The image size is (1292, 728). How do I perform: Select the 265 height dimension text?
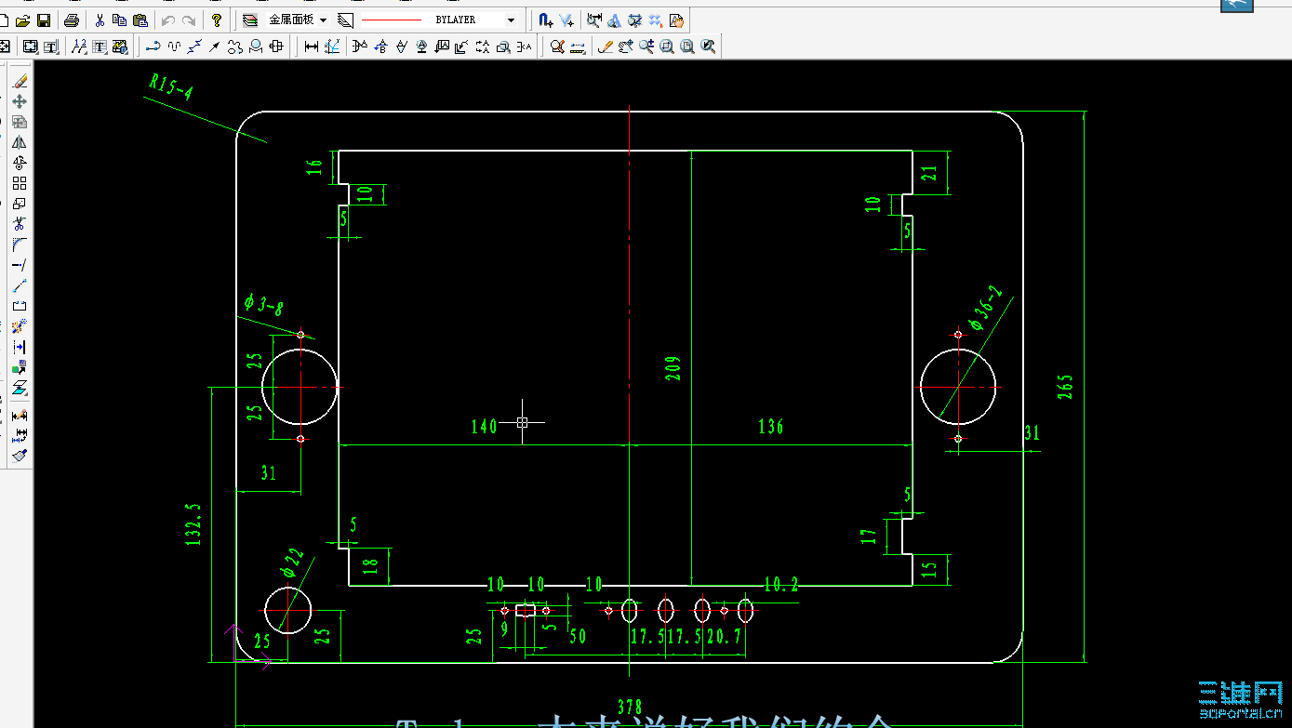point(1065,387)
